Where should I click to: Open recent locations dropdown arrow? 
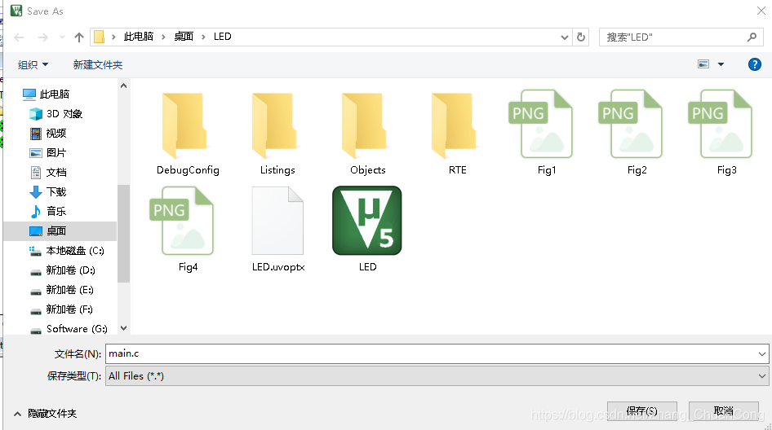62,37
